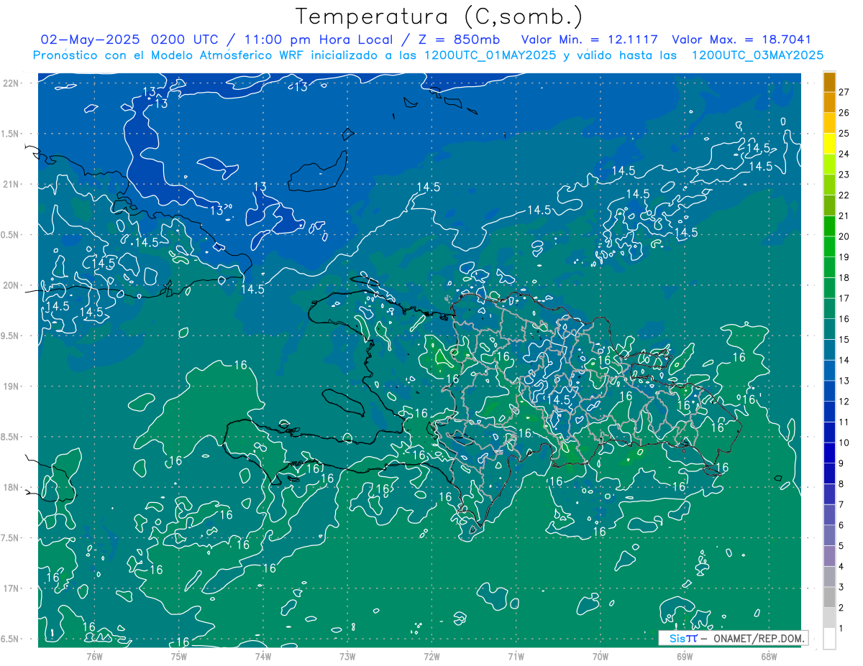Viewport: 863px width, 666px height.
Task: Click the "0.5N" latitude axis label
Action: click(x=10, y=235)
